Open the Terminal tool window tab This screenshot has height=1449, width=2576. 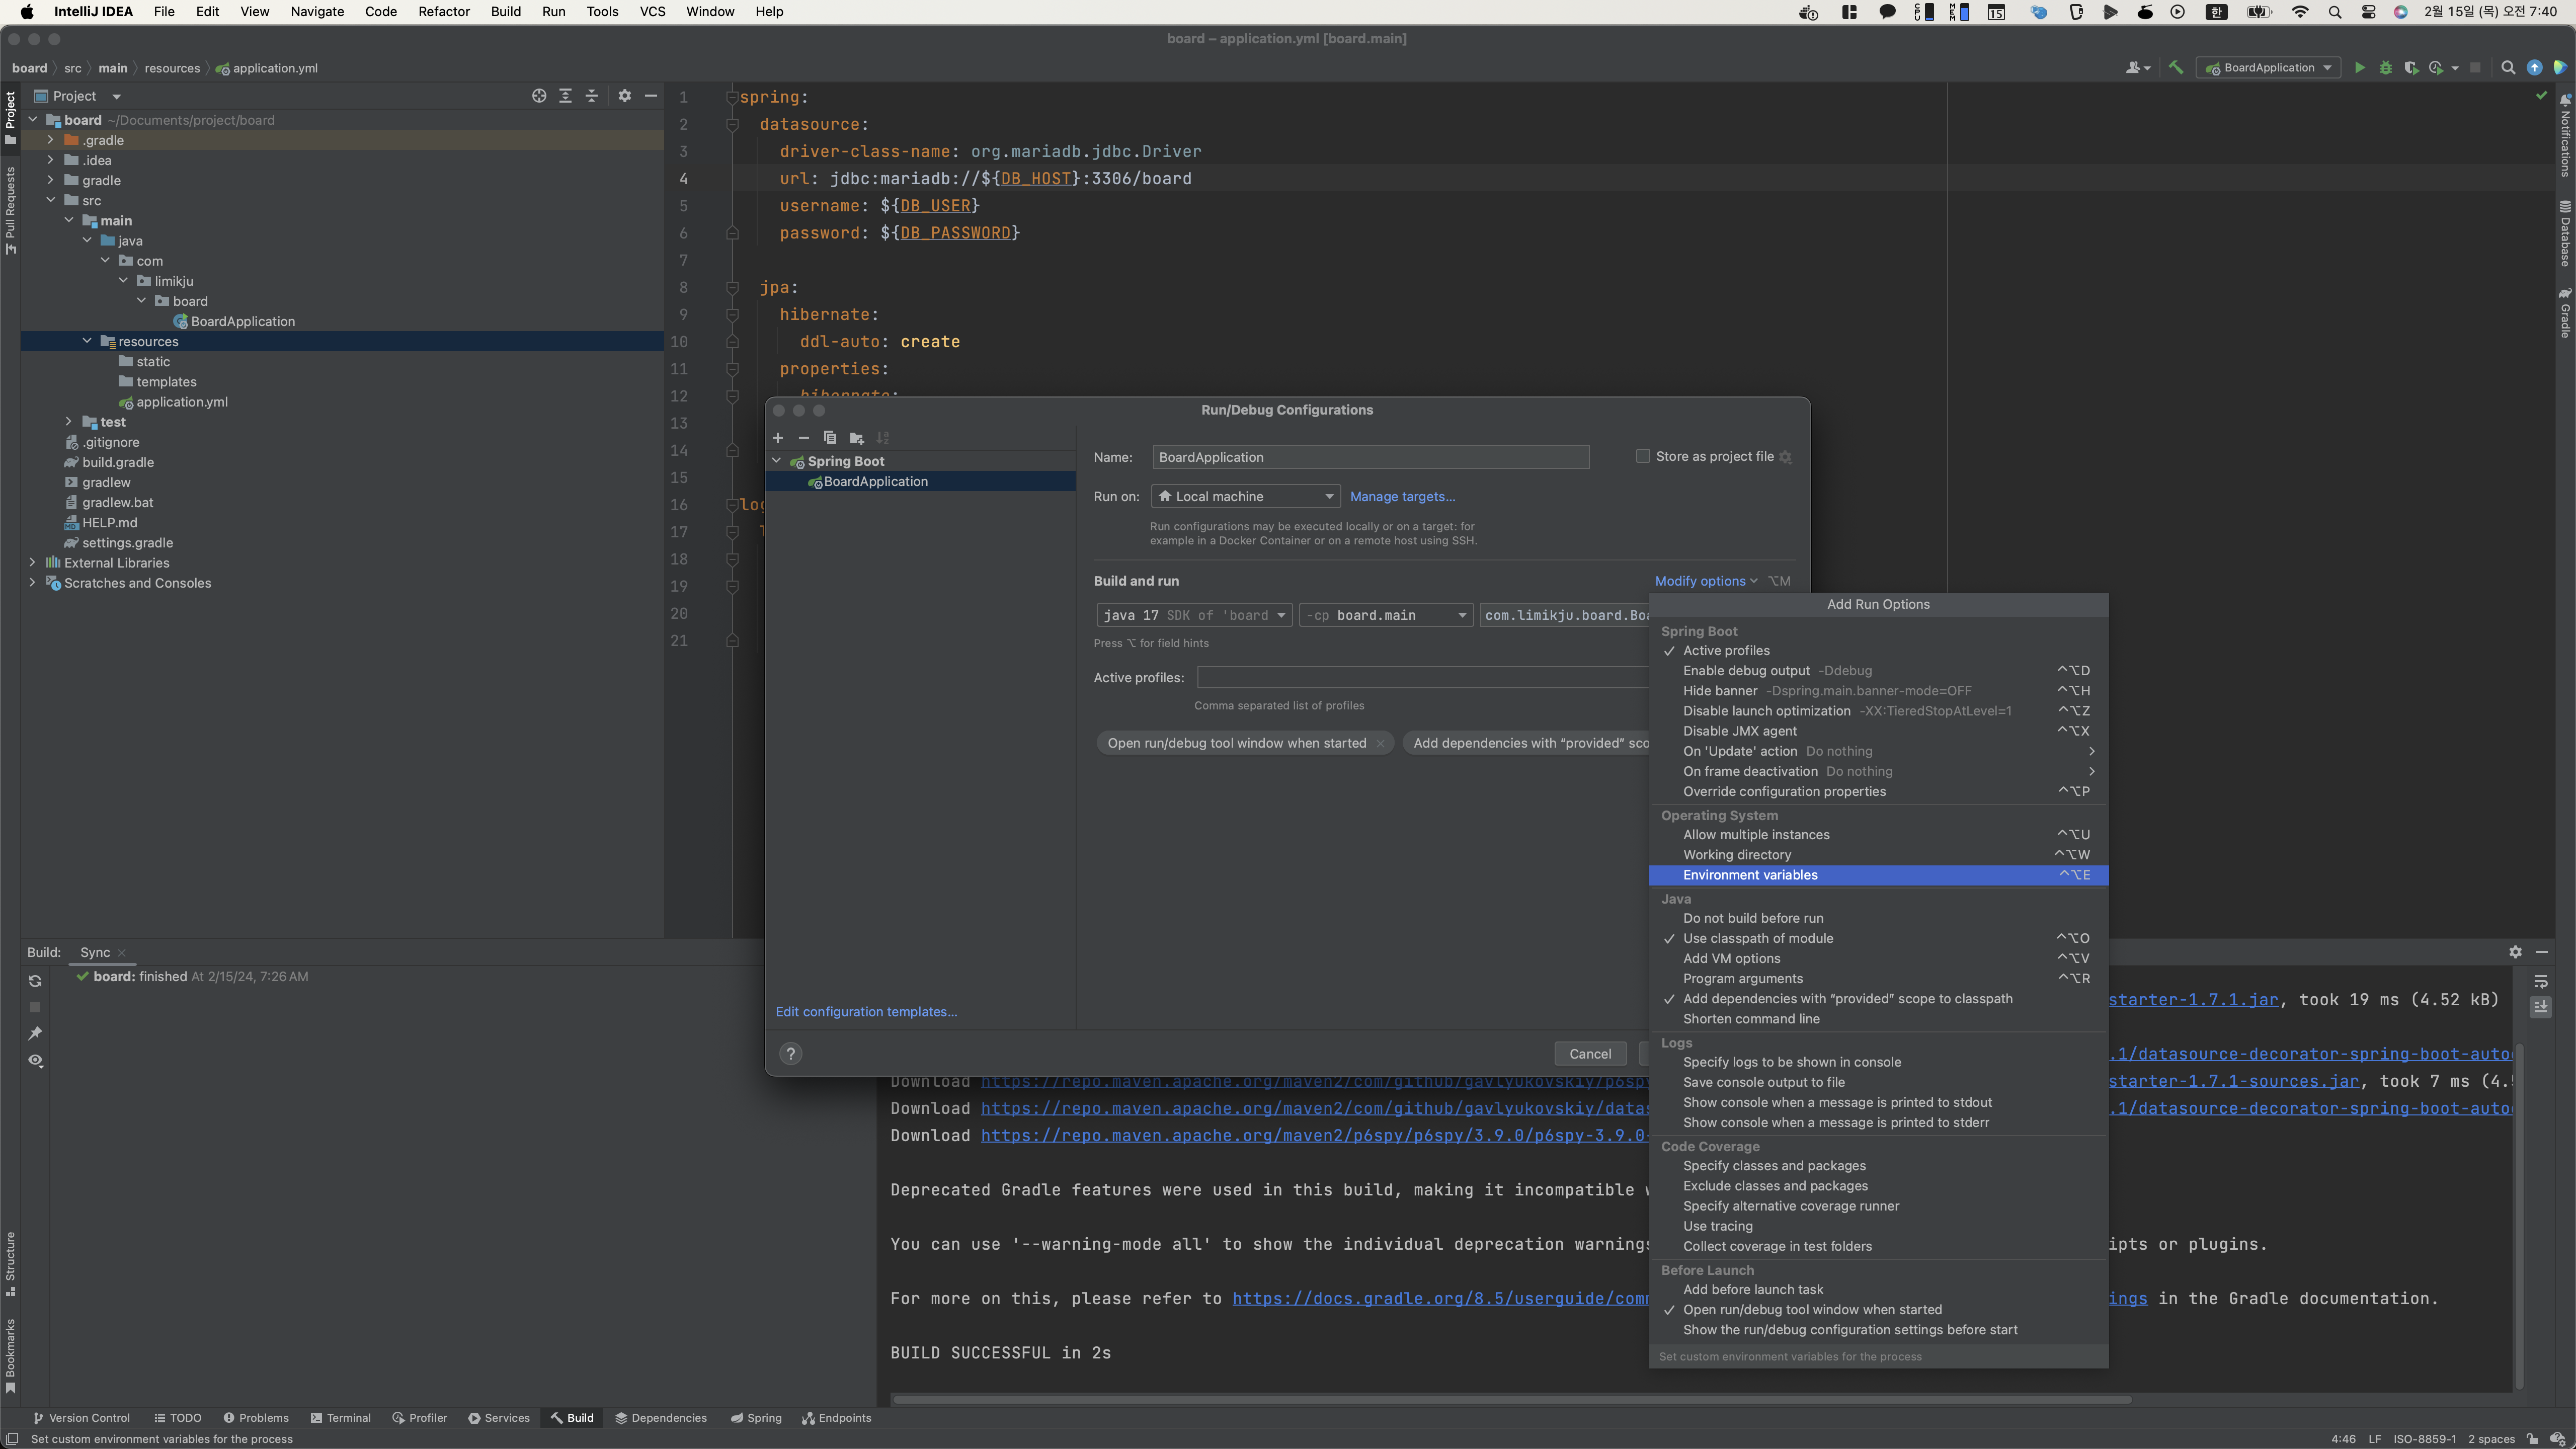coord(340,1418)
